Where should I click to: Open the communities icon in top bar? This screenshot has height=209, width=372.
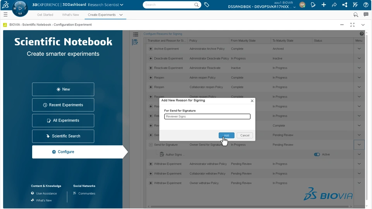[355, 5]
